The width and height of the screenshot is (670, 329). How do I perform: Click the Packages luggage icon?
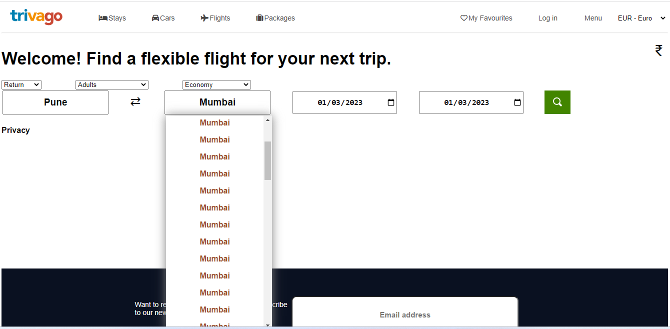(259, 18)
